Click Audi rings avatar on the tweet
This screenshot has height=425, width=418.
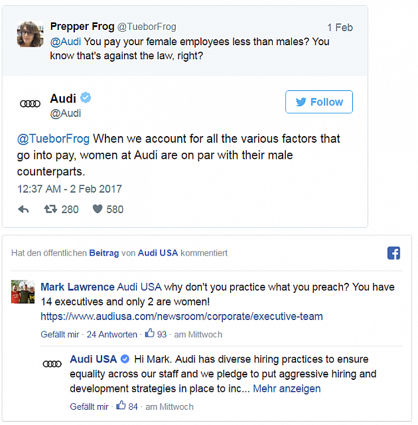point(31,104)
